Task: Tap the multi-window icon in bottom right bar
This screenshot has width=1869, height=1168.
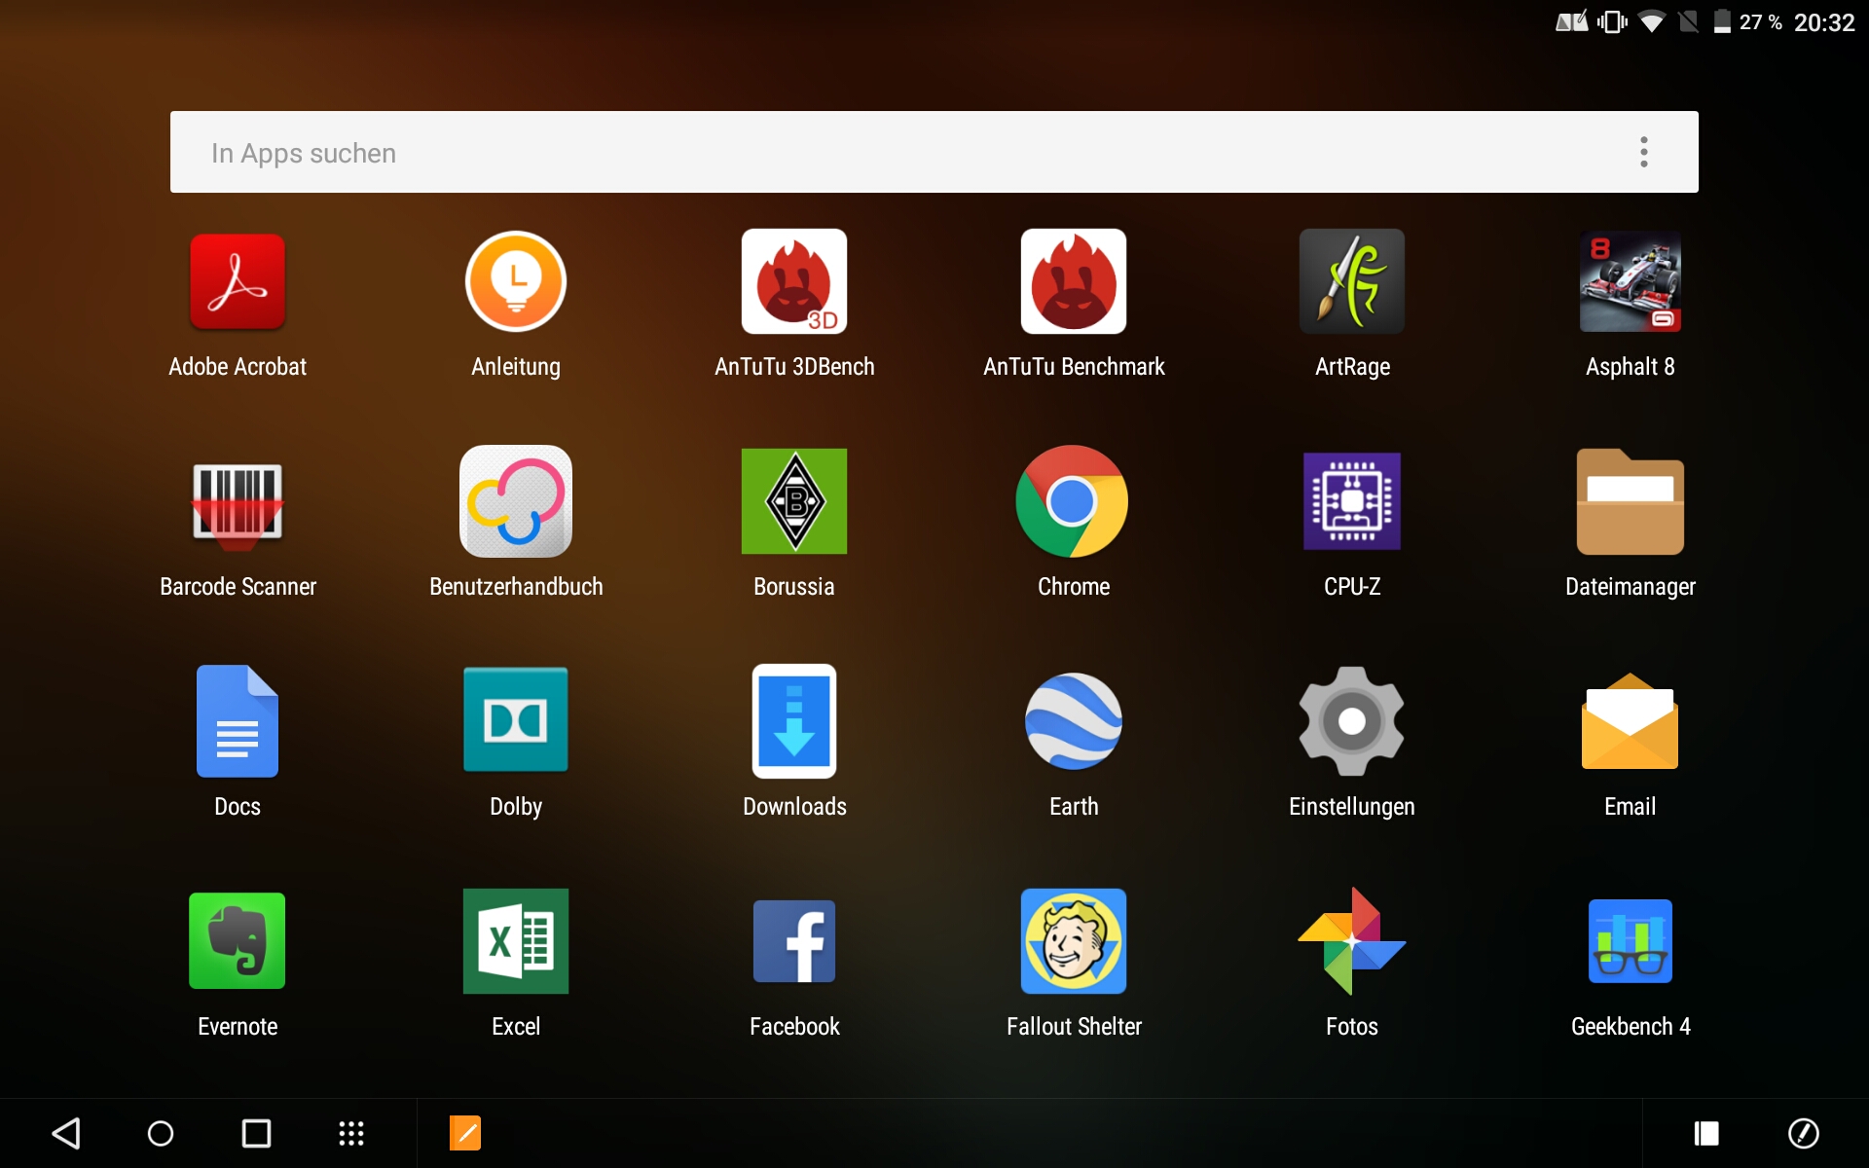Action: click(x=1706, y=1133)
